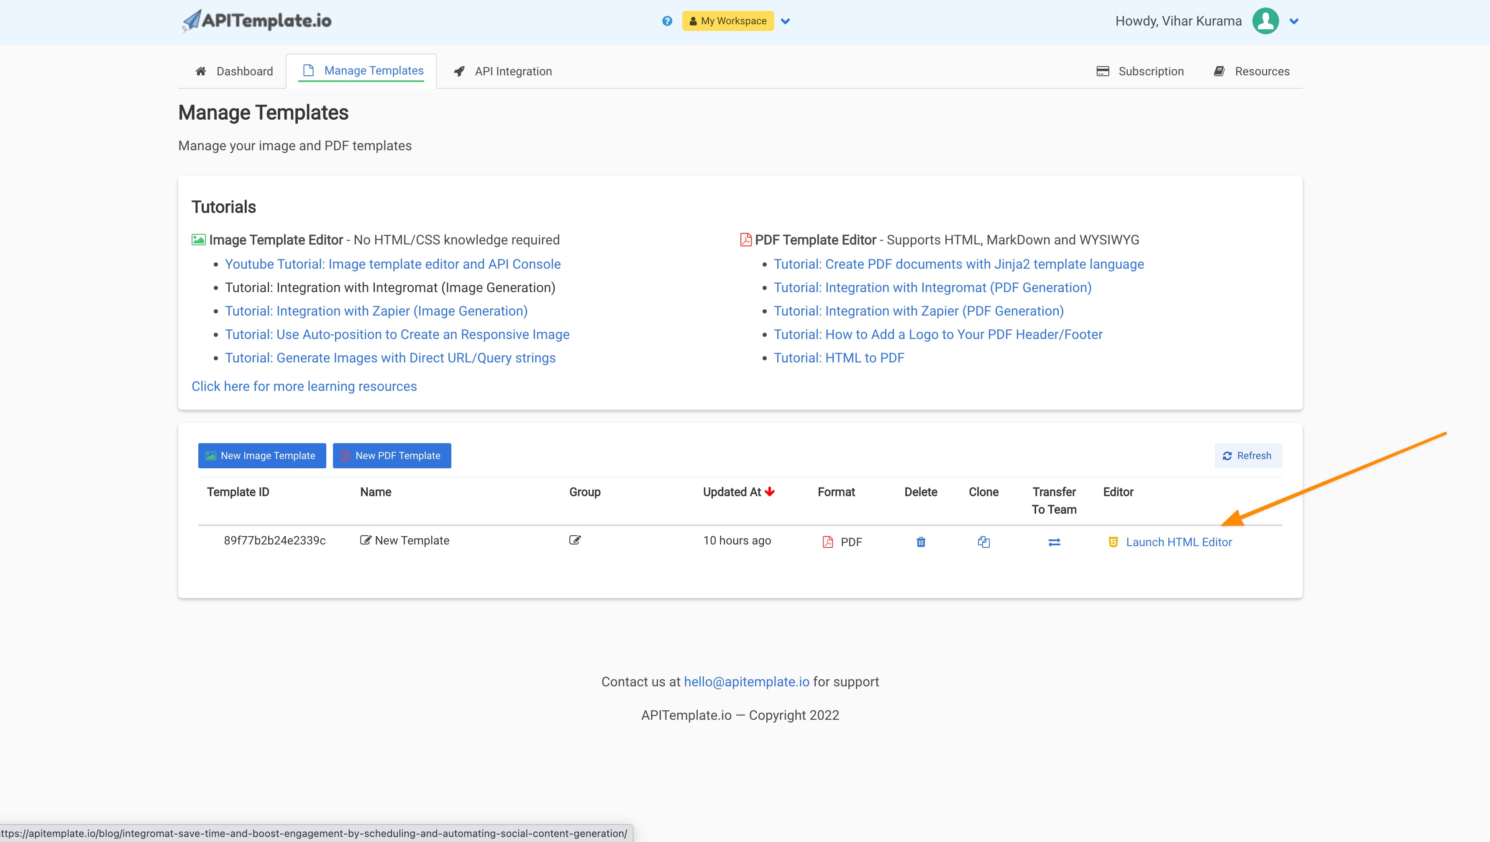Image resolution: width=1490 pixels, height=842 pixels.
Task: Click the PDF format icon in template row
Action: click(828, 542)
